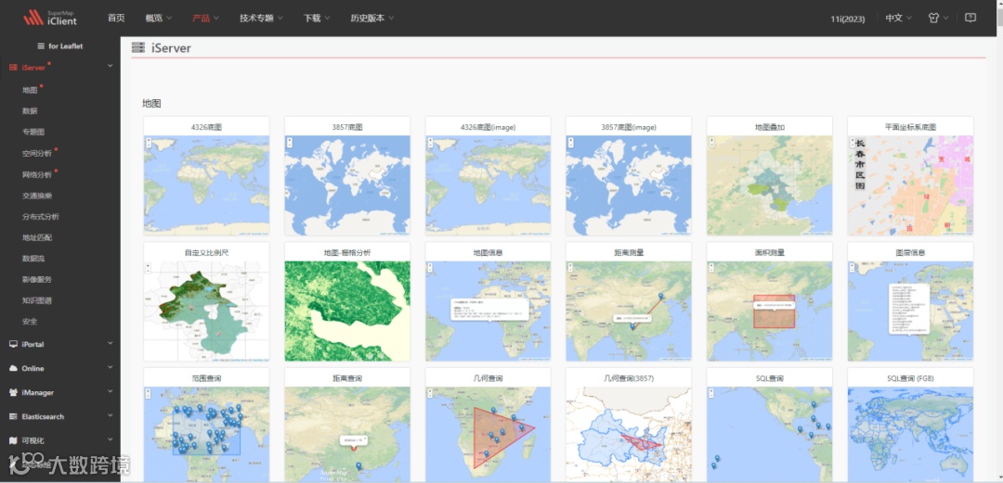Open the 距离查询 example card

click(x=347, y=426)
